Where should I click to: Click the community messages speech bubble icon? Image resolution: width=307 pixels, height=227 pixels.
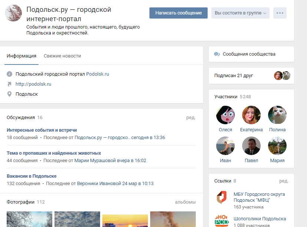click(217, 54)
